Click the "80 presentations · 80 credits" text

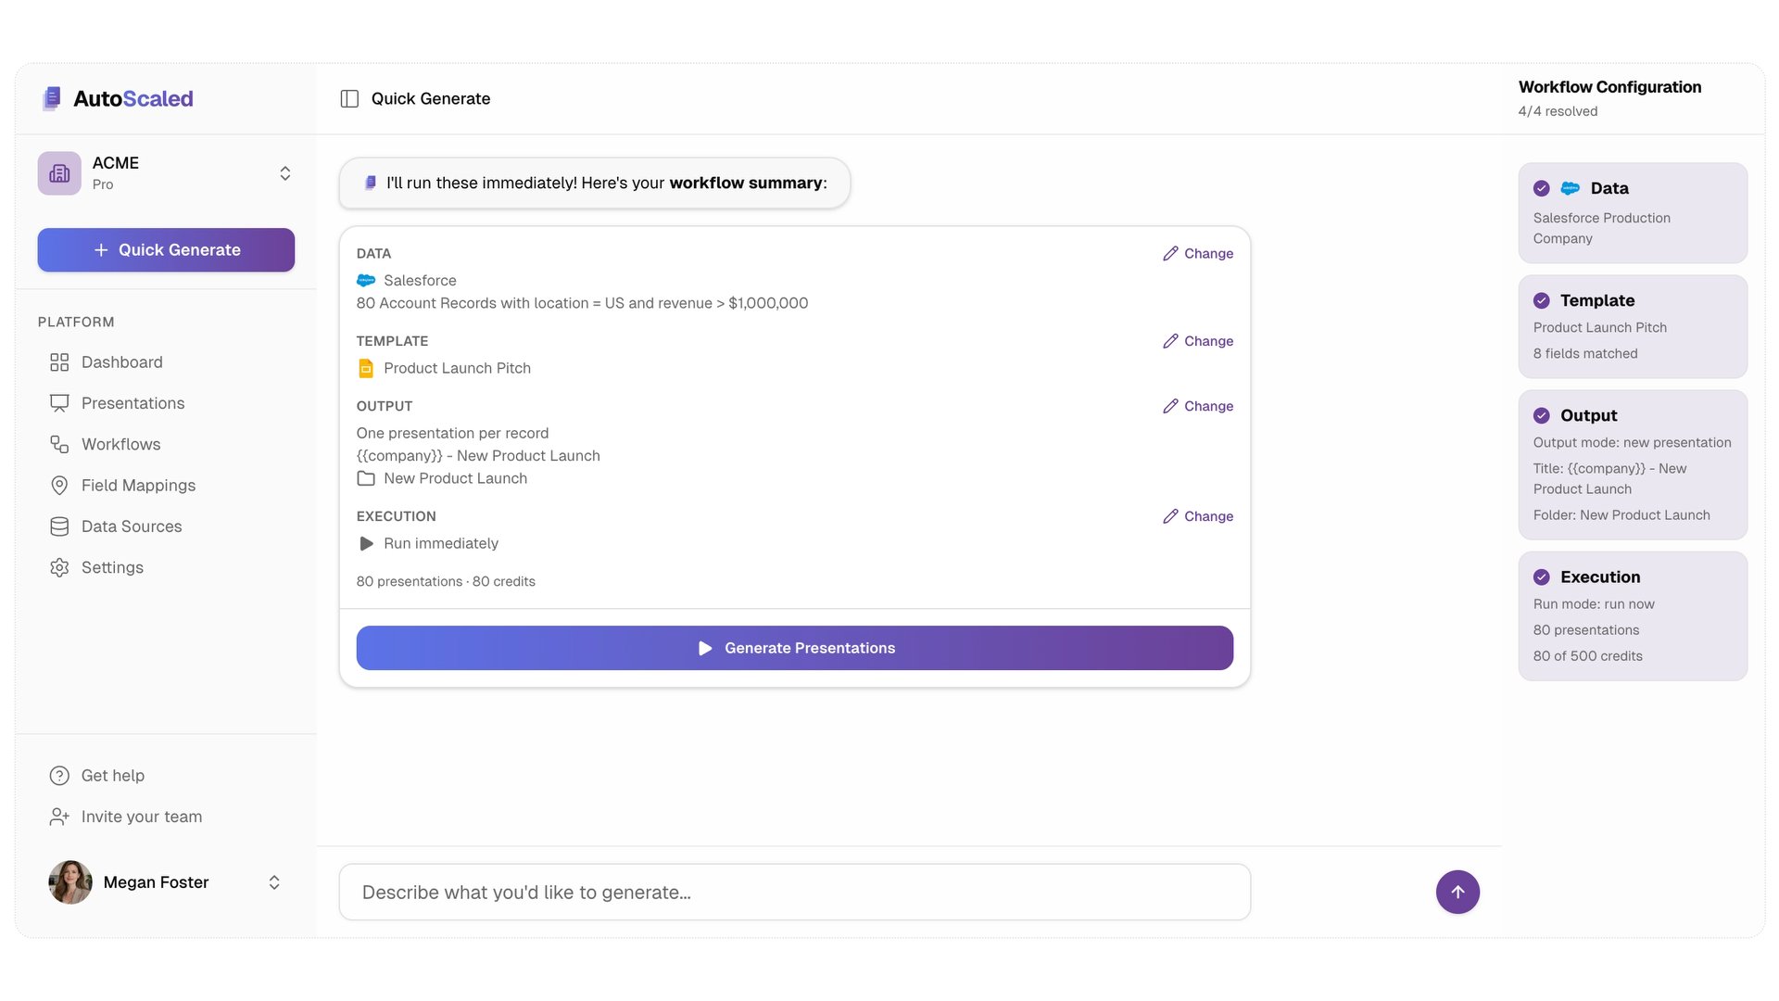pyautogui.click(x=446, y=581)
